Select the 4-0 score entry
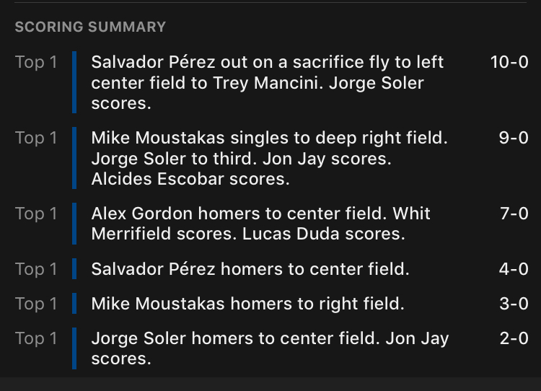This screenshot has height=391, width=541. (514, 269)
